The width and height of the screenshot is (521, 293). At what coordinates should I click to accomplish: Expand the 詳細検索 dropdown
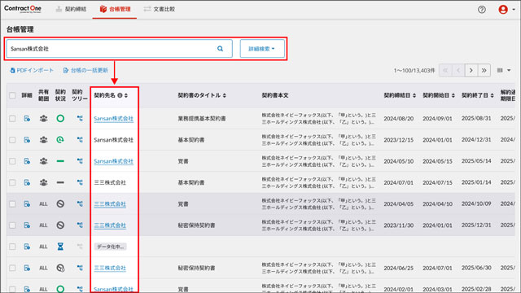(x=262, y=49)
